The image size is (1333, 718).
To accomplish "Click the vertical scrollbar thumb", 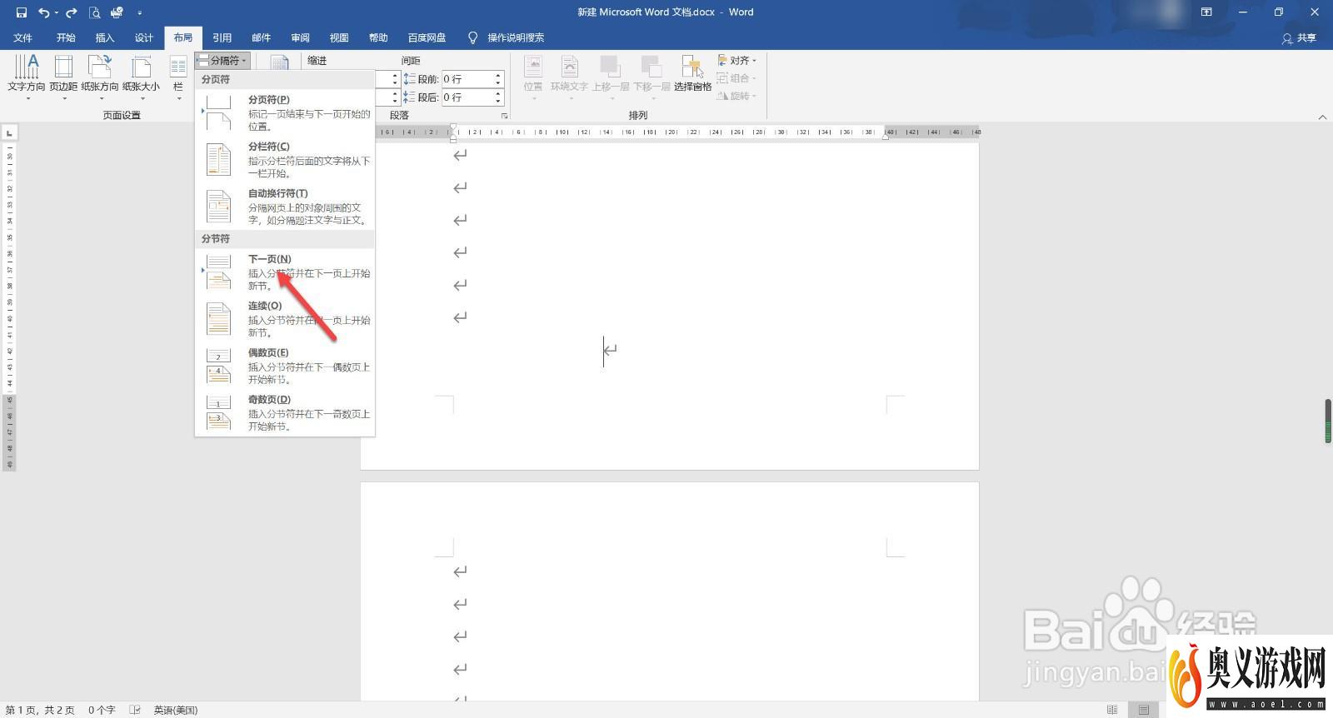I will click(1328, 421).
